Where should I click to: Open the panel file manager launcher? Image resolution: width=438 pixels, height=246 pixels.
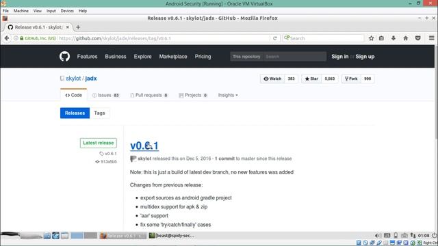(x=47, y=236)
